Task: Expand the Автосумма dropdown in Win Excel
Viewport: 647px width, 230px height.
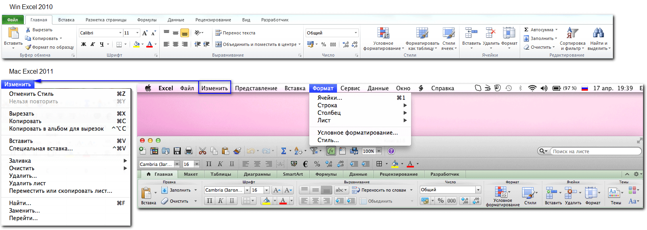Action: point(556,30)
